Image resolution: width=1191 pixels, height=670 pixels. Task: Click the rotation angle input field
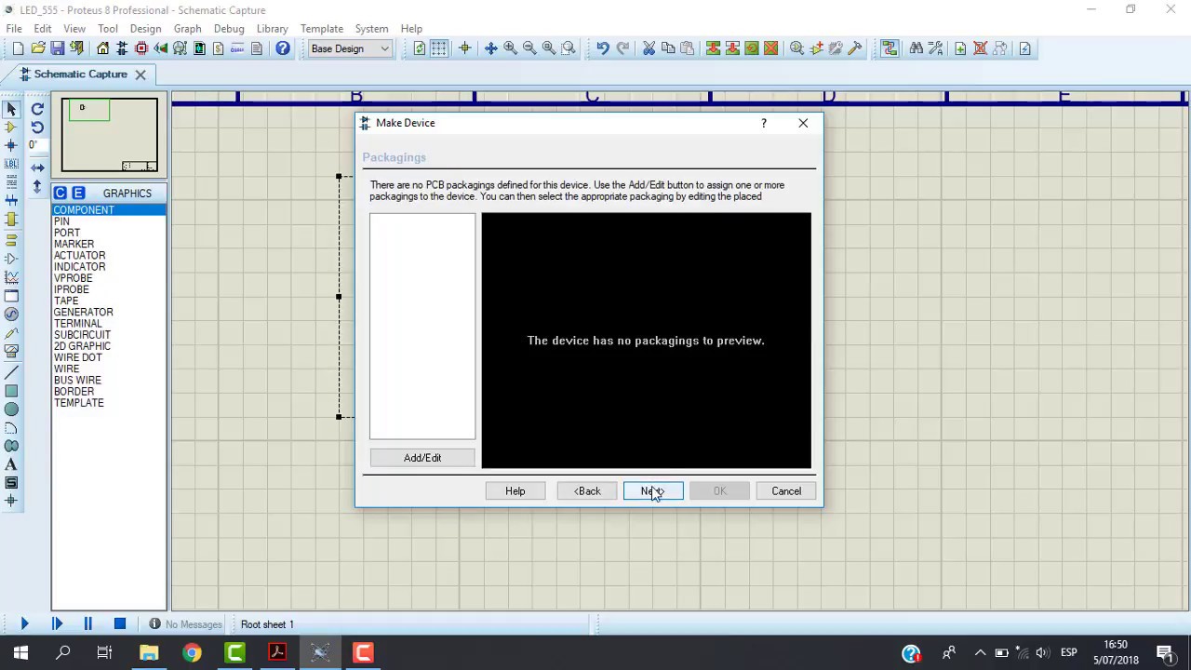35,145
